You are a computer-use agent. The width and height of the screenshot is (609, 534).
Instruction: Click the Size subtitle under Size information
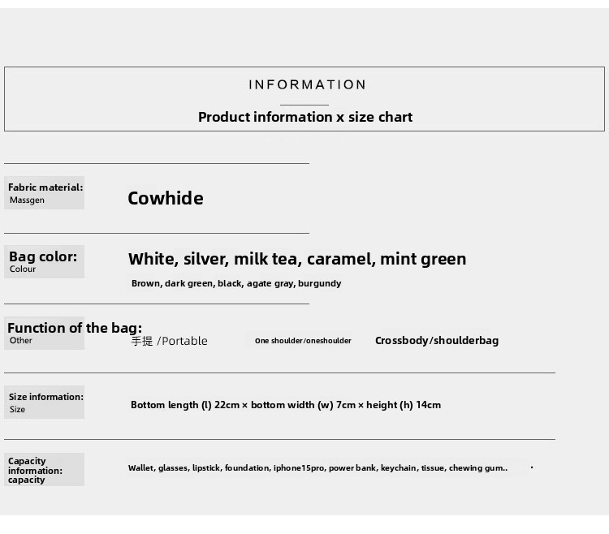point(18,409)
